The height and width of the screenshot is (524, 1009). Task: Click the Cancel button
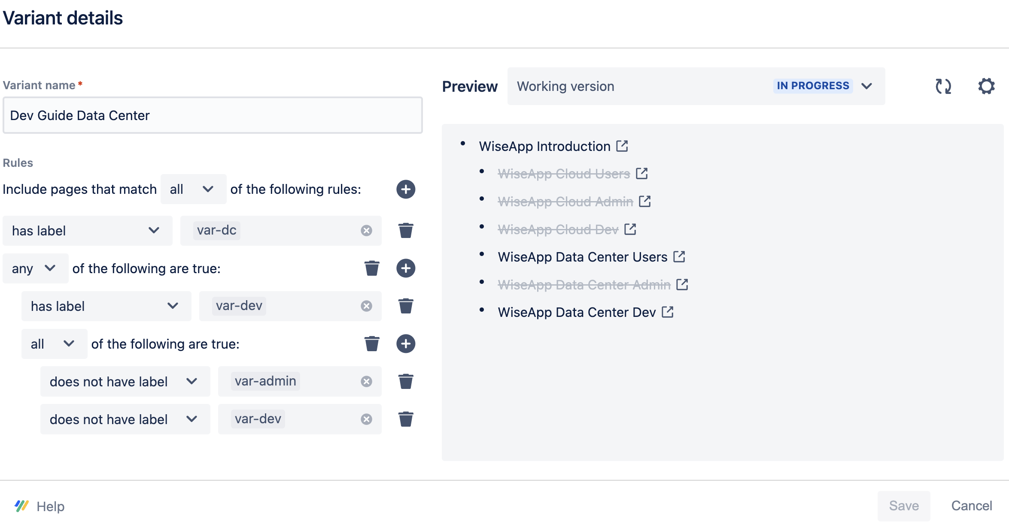[971, 506]
